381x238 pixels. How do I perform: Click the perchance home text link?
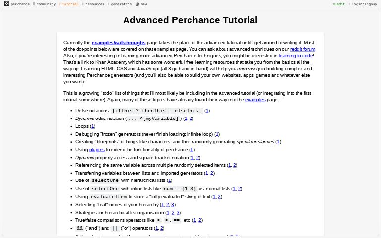pos(20,4)
